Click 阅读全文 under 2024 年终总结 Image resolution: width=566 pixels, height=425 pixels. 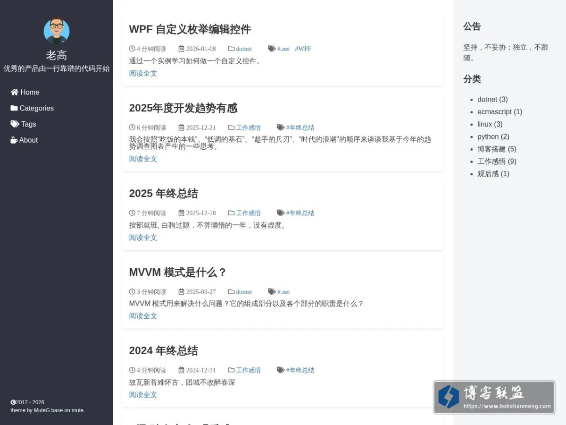pyautogui.click(x=143, y=395)
